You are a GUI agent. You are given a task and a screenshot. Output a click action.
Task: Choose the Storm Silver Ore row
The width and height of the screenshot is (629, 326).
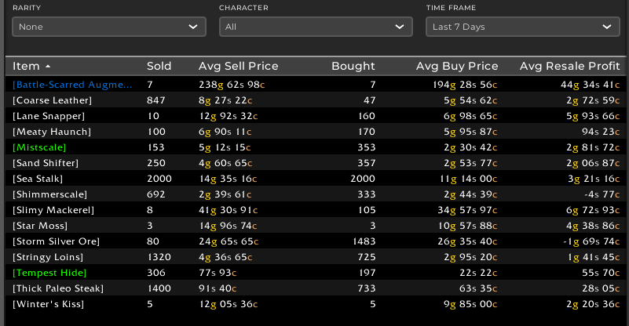[x=57, y=241]
